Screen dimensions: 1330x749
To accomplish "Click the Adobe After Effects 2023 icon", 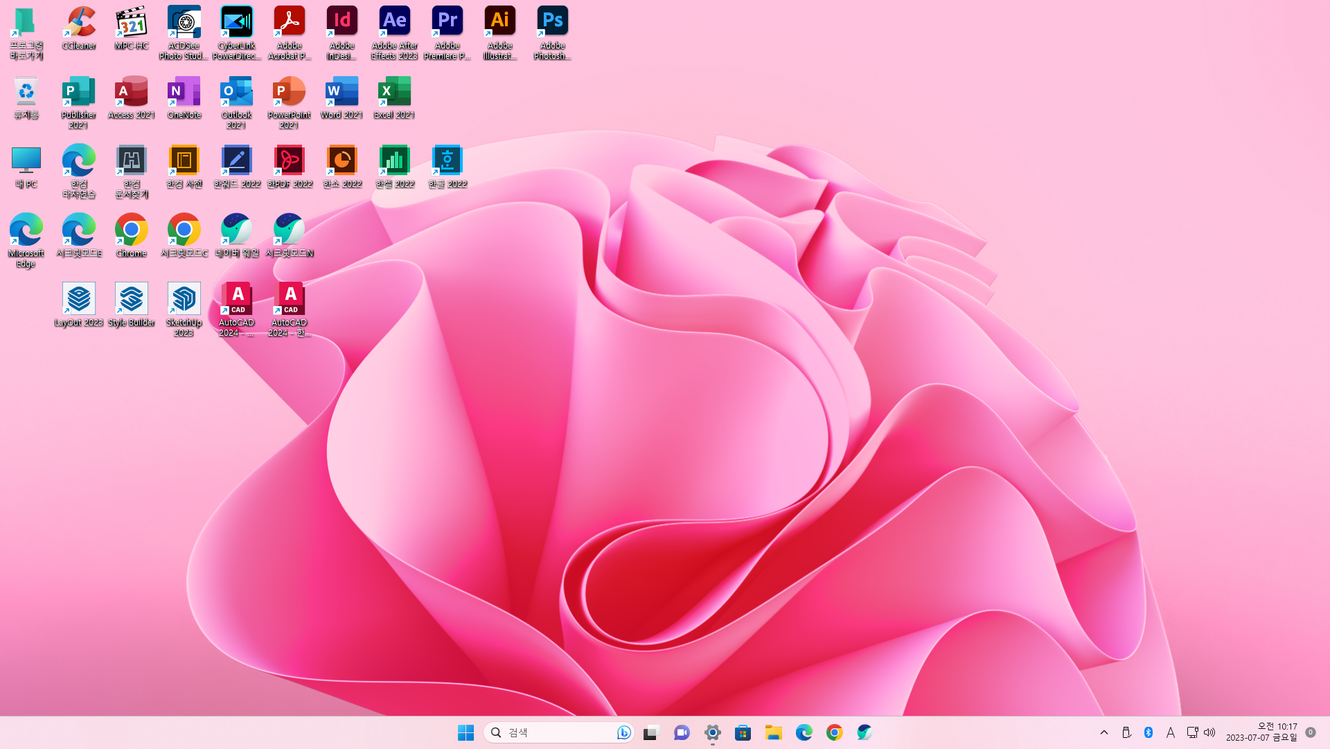I will (394, 22).
